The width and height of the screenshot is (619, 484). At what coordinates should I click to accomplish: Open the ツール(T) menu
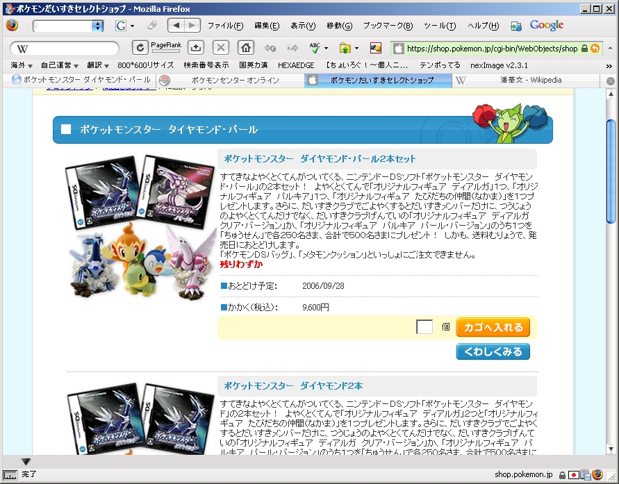coord(439,26)
